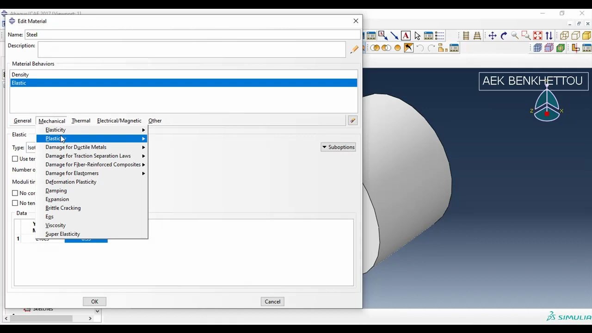Open the Mechanical menu
This screenshot has height=333, width=592.
click(x=52, y=121)
